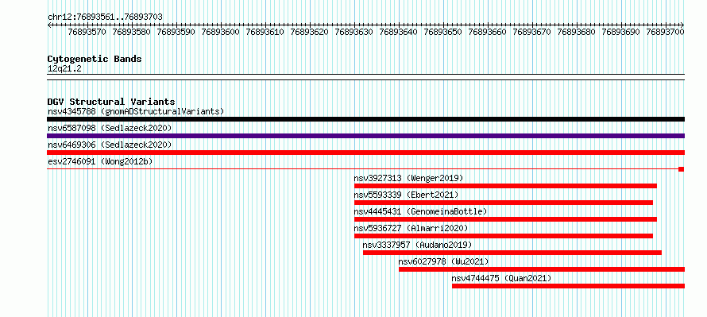Click ruler position 76893680

click(x=577, y=32)
